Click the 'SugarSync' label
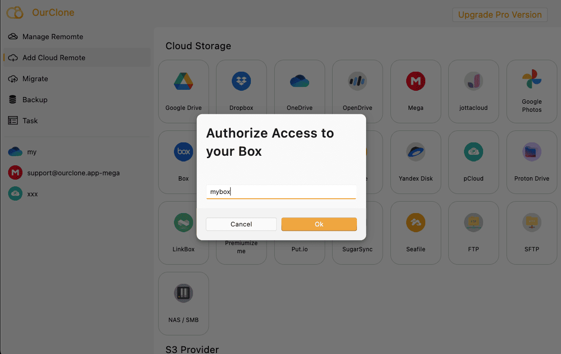561x354 pixels. point(357,249)
